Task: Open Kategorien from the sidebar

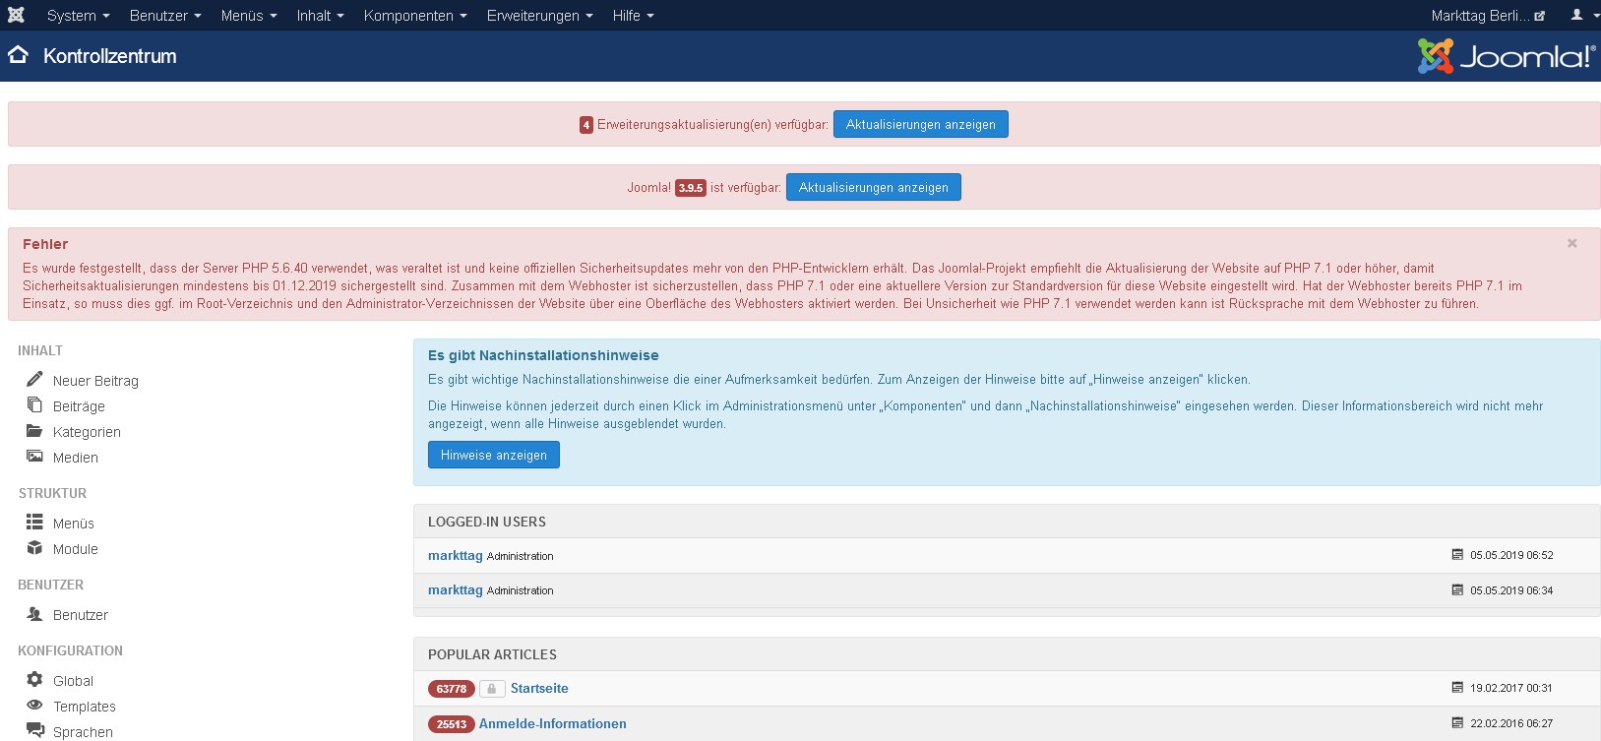Action: [x=87, y=432]
